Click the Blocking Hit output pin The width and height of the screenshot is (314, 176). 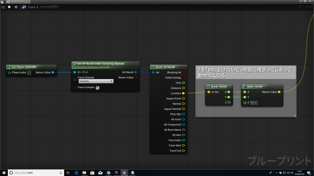[x=183, y=72]
